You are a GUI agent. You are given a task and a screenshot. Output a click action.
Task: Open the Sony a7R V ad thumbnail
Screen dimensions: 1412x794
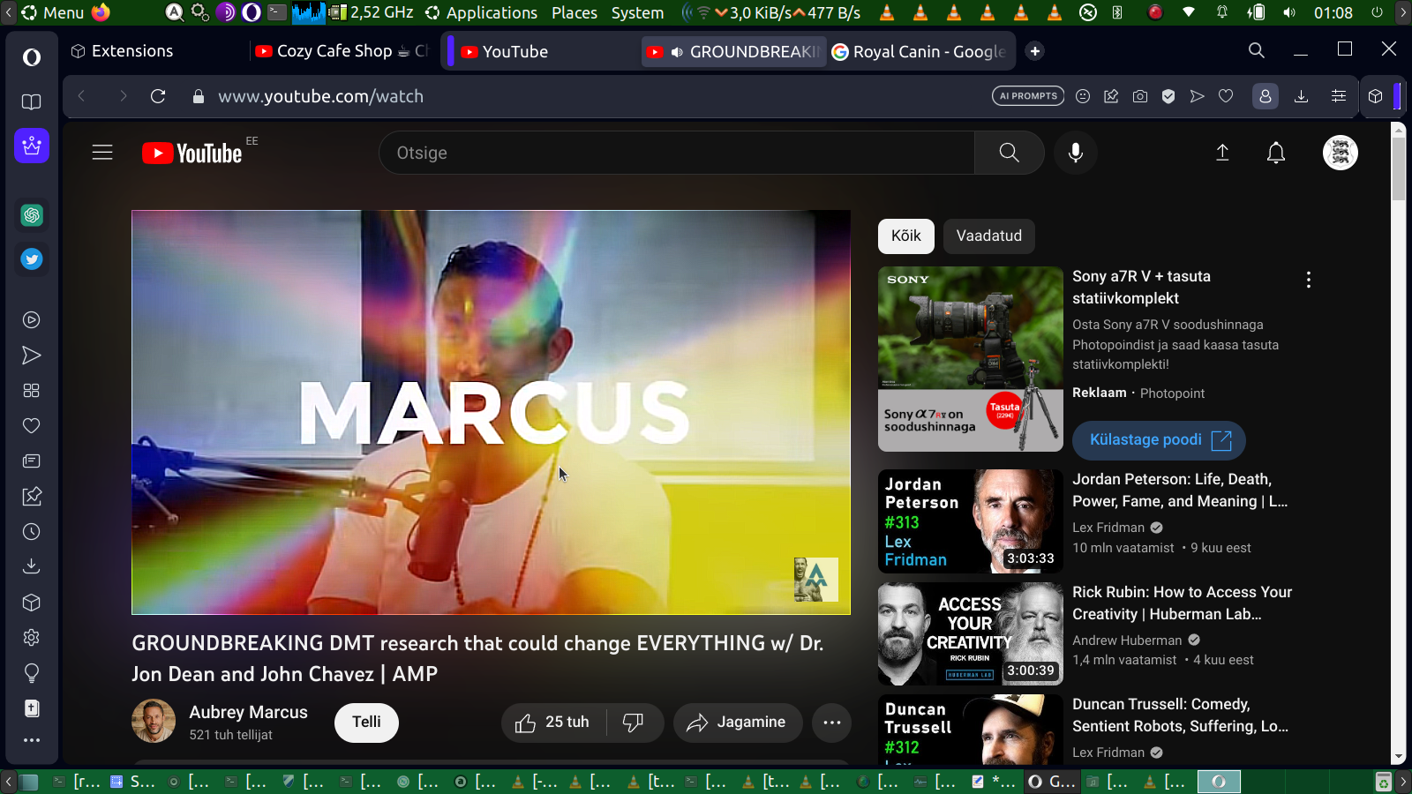point(971,359)
